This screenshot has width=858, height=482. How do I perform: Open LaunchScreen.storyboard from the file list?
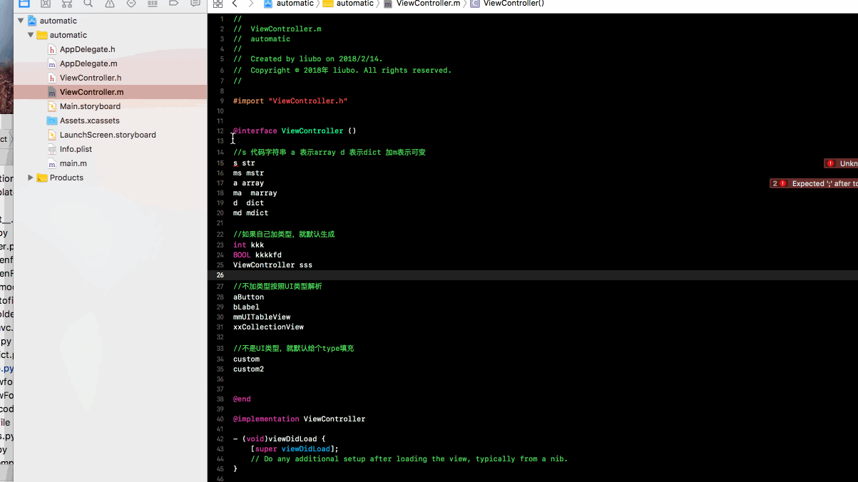(110, 135)
